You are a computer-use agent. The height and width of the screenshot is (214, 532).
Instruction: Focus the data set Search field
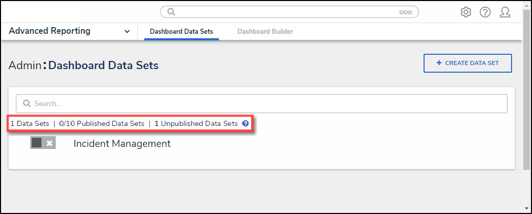[x=266, y=103]
